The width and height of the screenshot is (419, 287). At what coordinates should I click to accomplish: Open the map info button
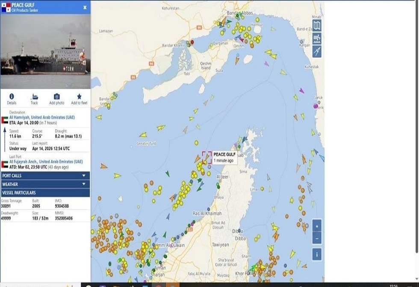316,254
